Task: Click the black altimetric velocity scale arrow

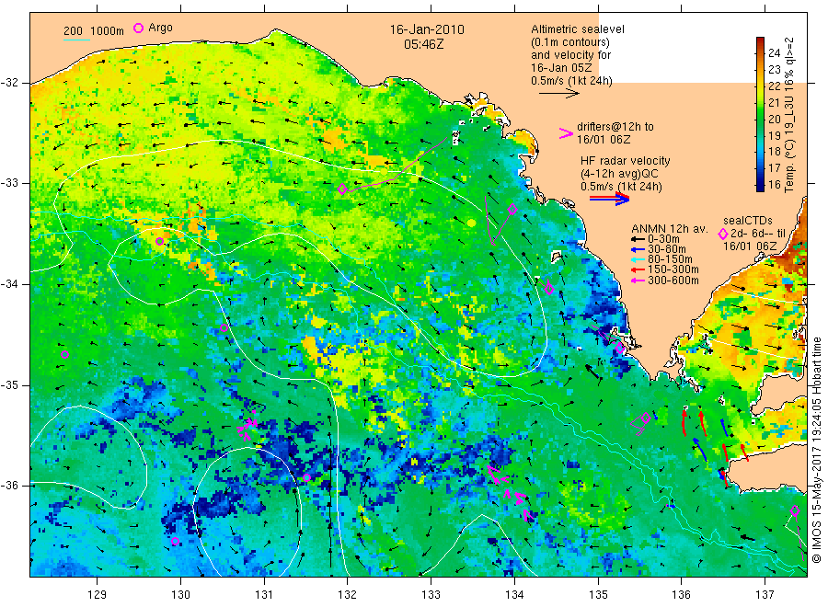Action: (559, 94)
